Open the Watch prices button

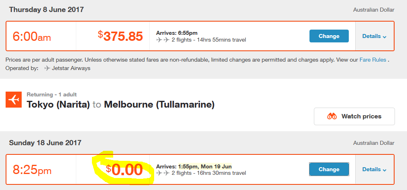[x=354, y=116]
